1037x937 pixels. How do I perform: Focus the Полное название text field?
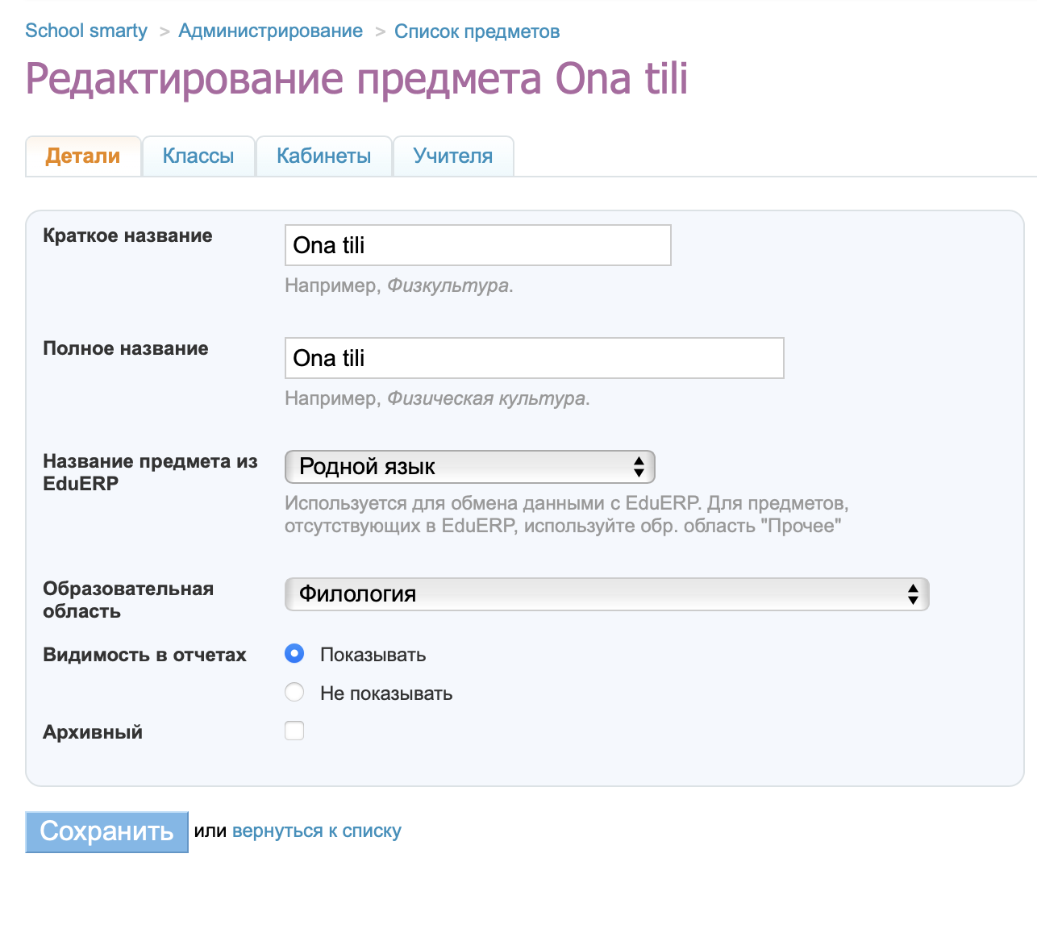pyautogui.click(x=534, y=358)
